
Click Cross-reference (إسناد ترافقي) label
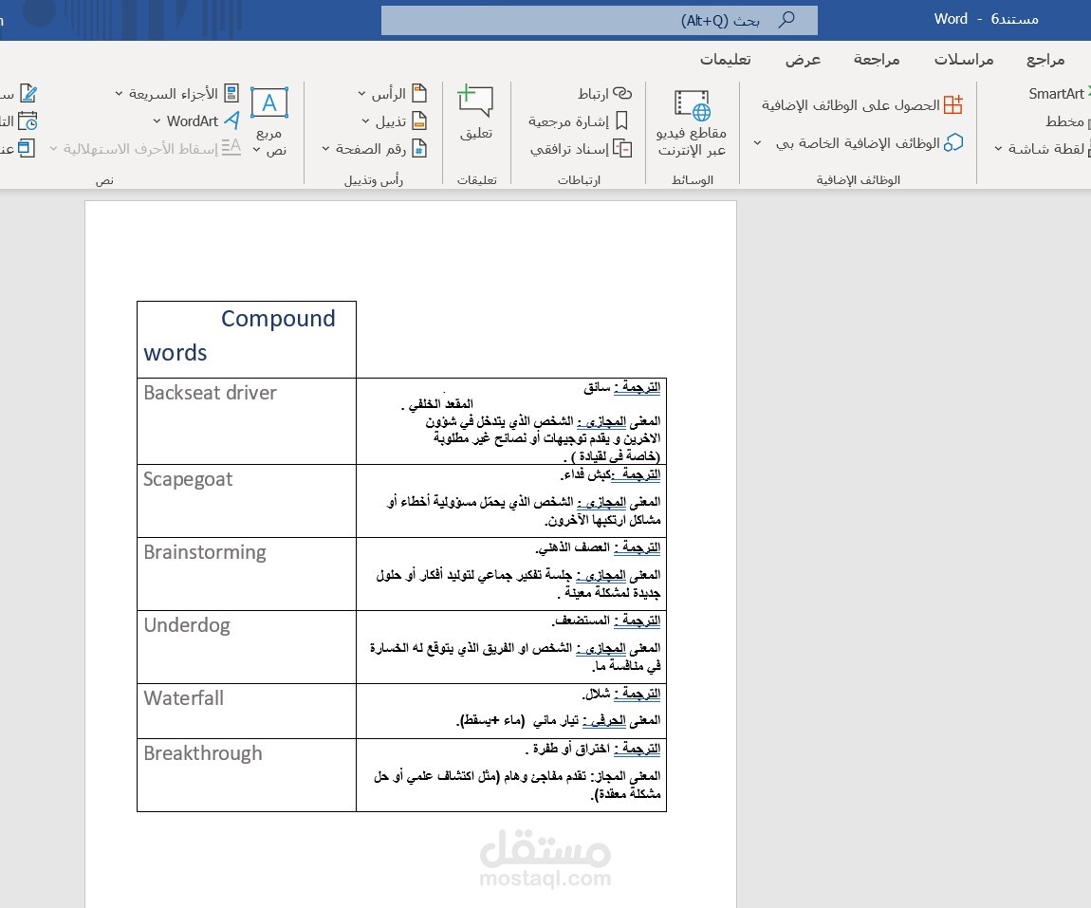569,149
